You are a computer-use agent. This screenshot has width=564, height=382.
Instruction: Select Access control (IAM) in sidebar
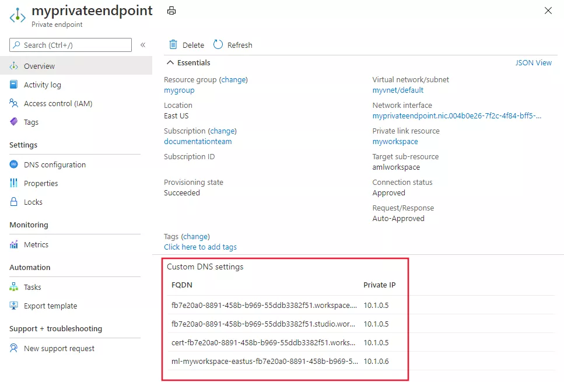58,103
